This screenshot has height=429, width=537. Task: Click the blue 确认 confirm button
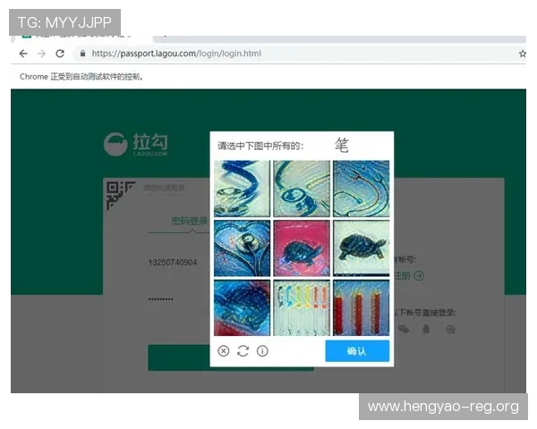click(357, 351)
